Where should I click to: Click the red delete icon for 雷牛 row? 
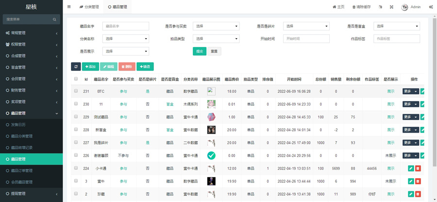click(x=418, y=181)
